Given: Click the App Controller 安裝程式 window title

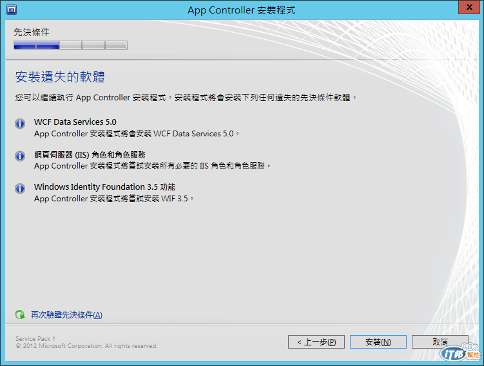Looking at the screenshot, I should click(242, 10).
